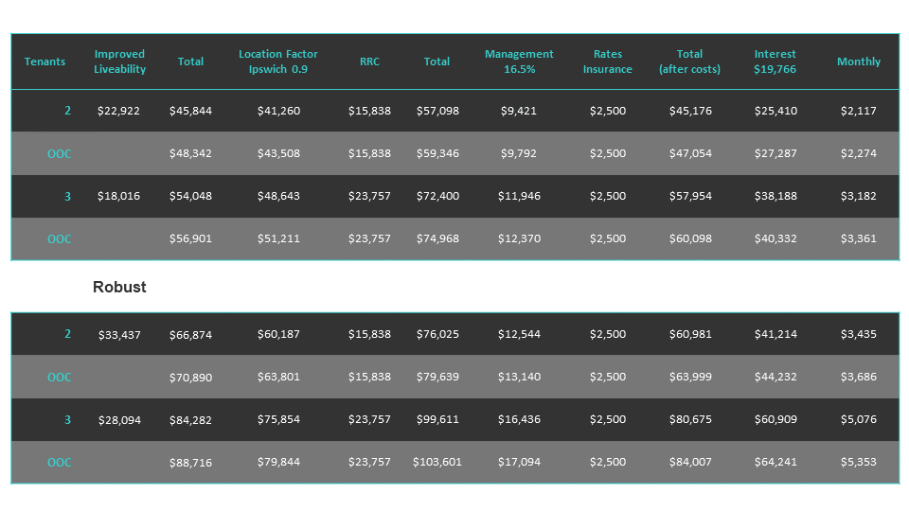This screenshot has width=909, height=511.
Task: Select the Interest $19,766 header
Action: (x=775, y=62)
